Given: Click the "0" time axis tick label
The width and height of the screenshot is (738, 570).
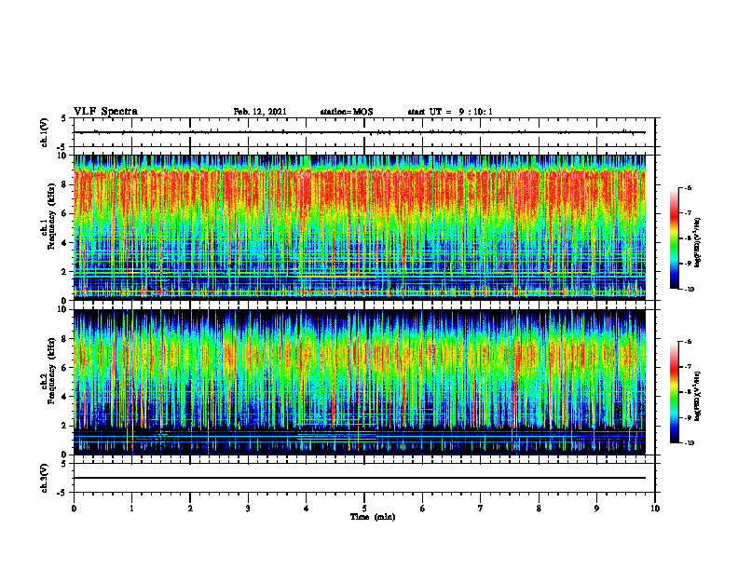Looking at the screenshot, I should [x=74, y=509].
